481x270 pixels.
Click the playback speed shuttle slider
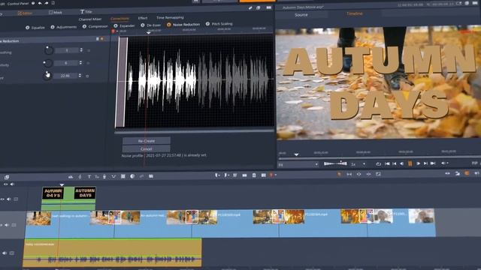point(335,163)
